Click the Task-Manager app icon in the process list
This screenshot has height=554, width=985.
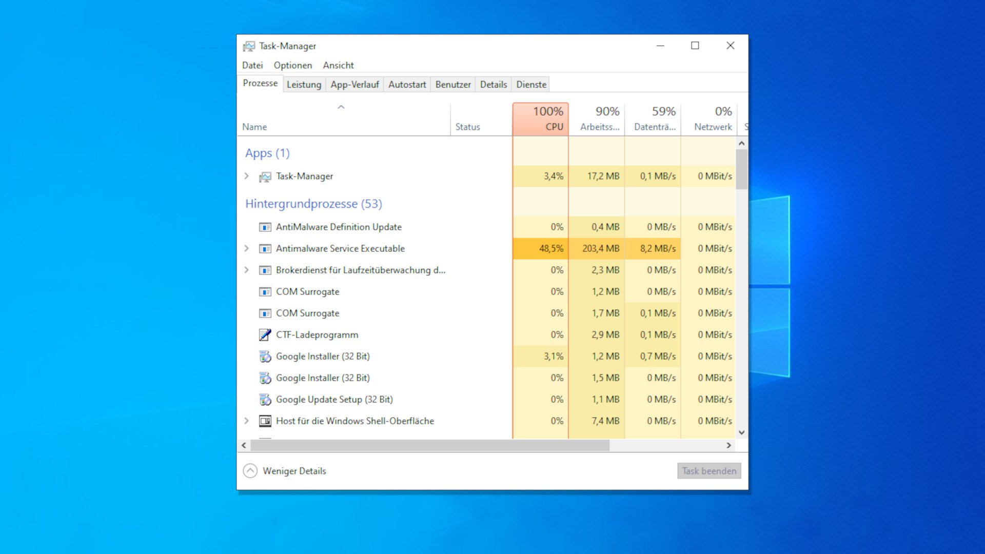coord(265,176)
